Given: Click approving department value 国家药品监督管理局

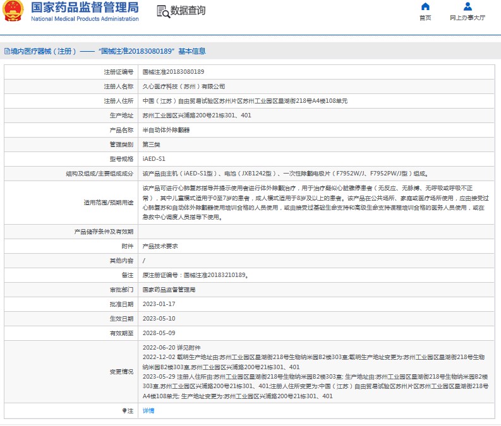Looking at the screenshot, I should pos(169,290).
